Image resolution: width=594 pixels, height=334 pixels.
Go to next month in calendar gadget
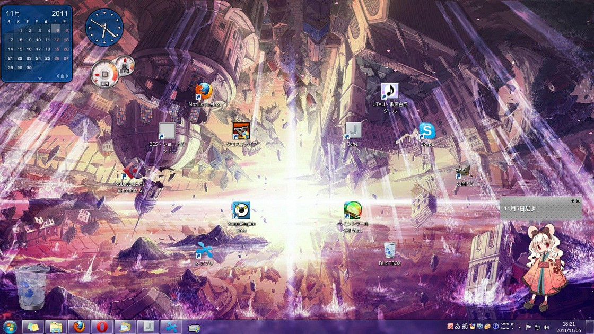pos(68,76)
